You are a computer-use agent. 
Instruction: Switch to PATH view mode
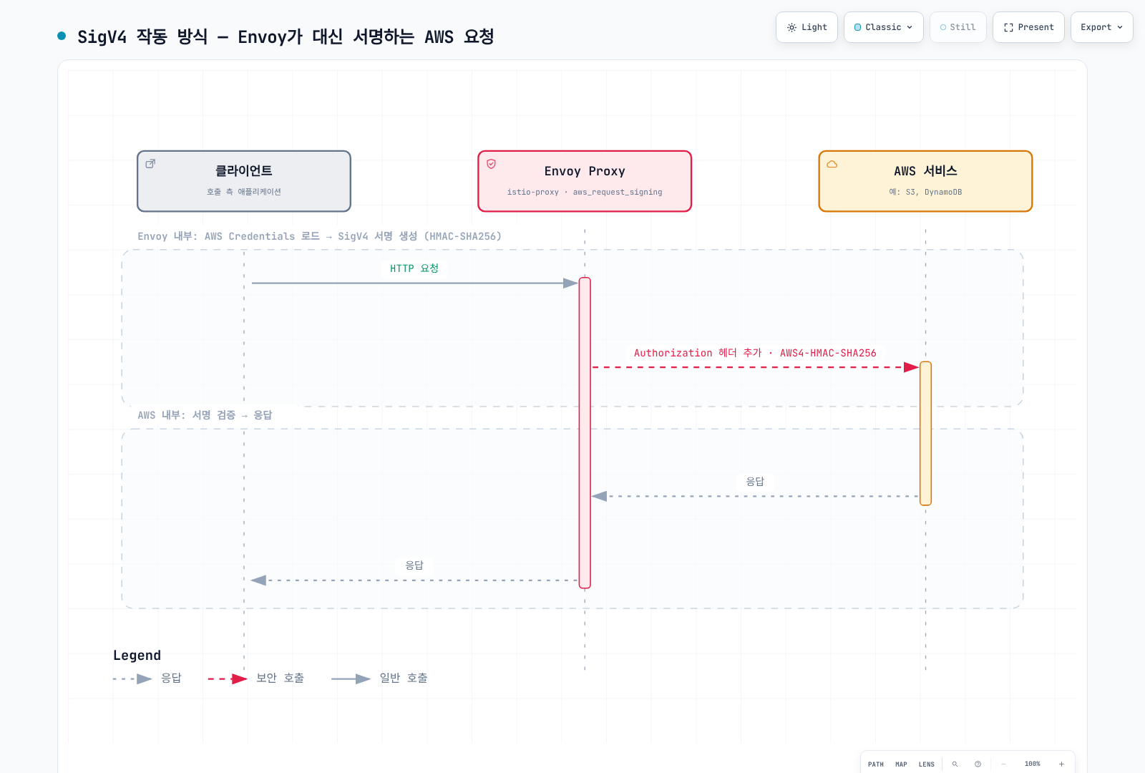pos(876,764)
